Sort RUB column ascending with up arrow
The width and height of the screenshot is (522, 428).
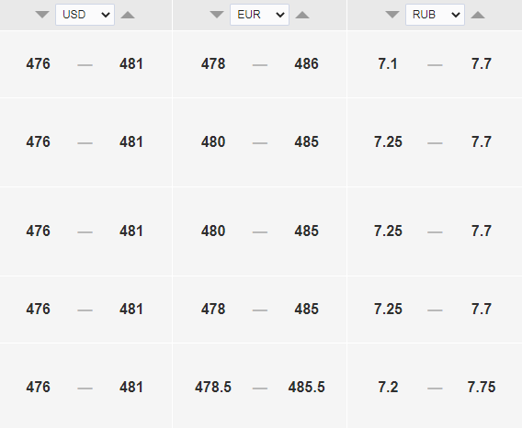click(478, 15)
